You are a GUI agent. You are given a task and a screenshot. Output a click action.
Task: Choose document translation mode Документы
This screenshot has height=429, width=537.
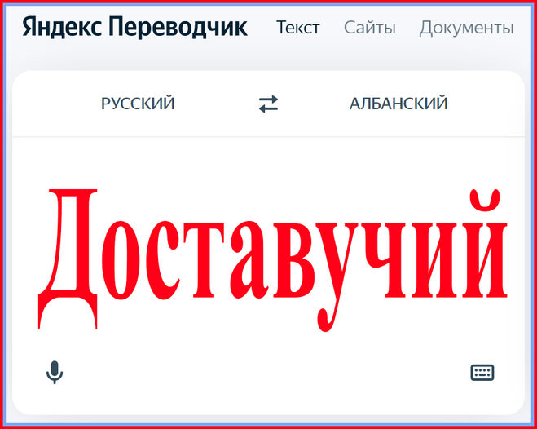(x=466, y=28)
